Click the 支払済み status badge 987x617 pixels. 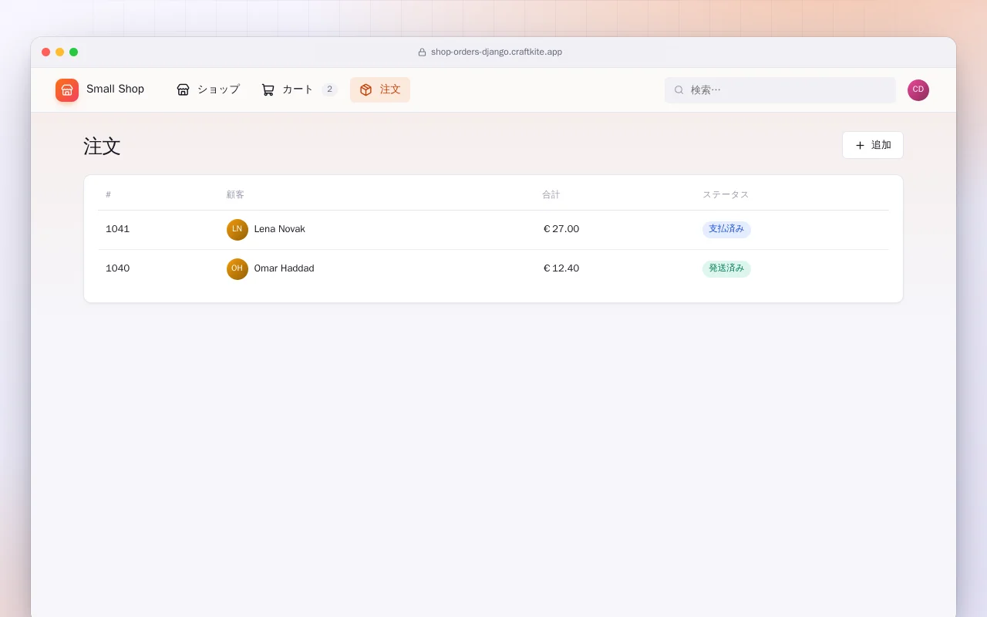(726, 229)
